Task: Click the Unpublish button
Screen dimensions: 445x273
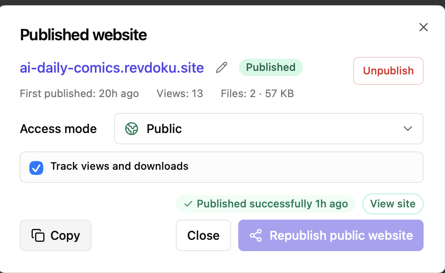Action: (388, 71)
